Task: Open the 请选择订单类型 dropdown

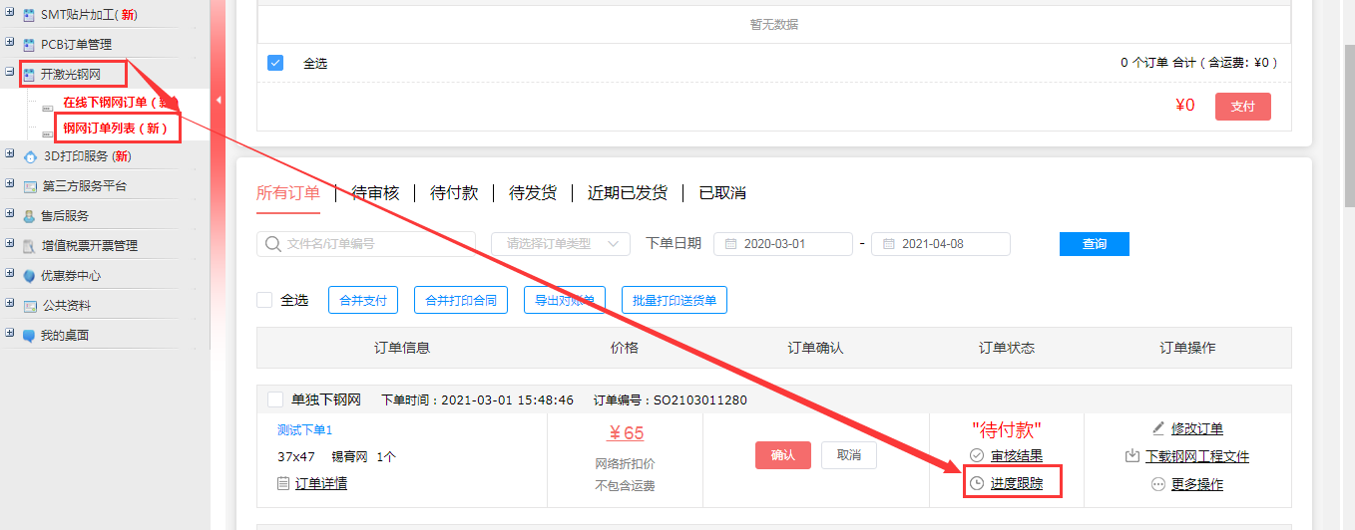Action: pos(560,244)
